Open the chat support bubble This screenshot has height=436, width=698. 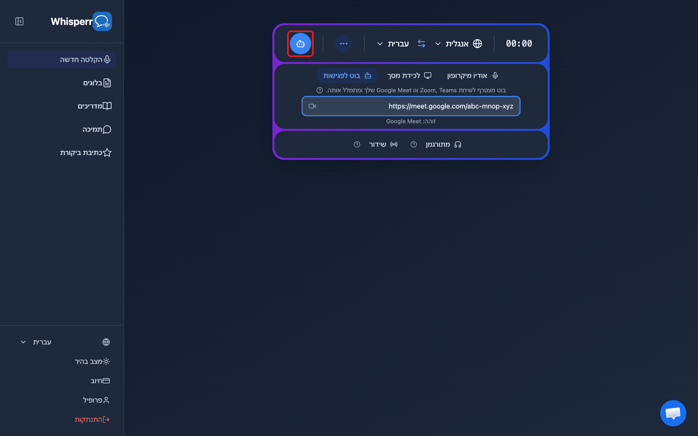(x=673, y=413)
